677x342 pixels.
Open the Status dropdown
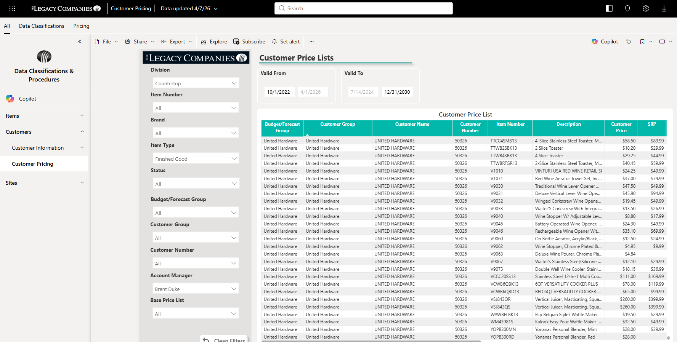(x=196, y=184)
